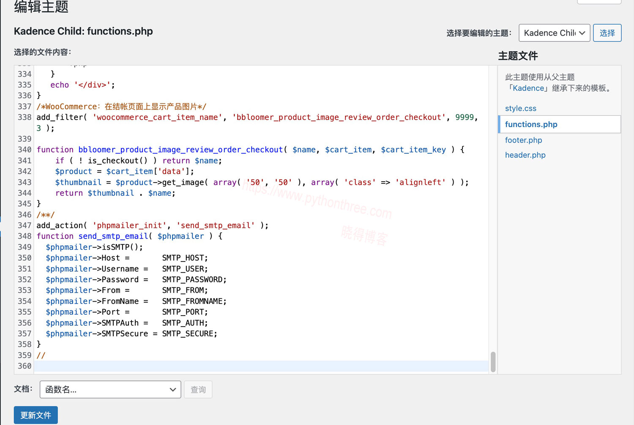Click echo '</div>' on line 335
Viewport: 634px width, 425px height.
[82, 85]
